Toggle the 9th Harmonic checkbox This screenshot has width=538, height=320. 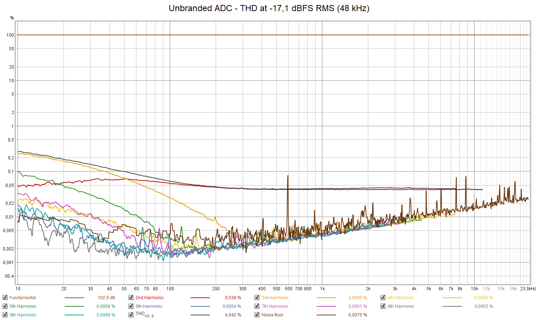[x=5, y=315]
